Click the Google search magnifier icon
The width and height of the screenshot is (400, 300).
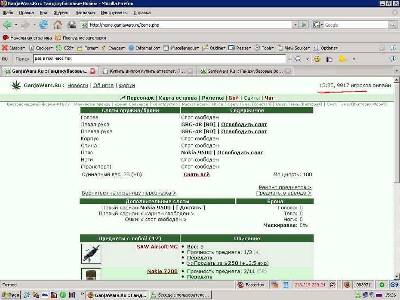[x=392, y=25]
